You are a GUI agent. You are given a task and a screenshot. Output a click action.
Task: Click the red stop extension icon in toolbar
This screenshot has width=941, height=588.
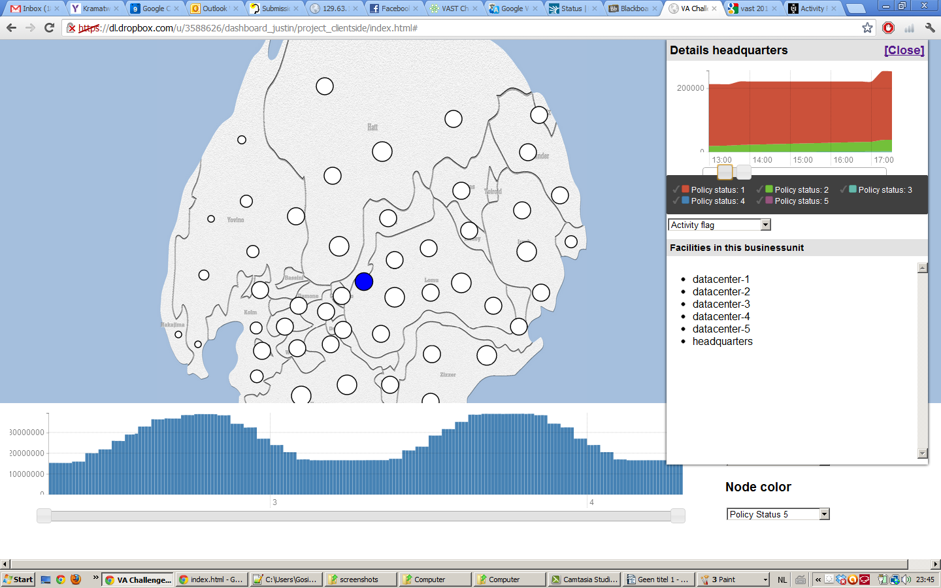[x=888, y=27]
